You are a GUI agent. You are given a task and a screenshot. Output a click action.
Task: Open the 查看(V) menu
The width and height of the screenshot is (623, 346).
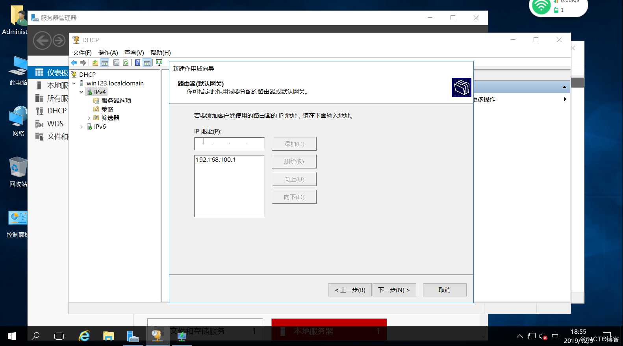click(x=134, y=52)
